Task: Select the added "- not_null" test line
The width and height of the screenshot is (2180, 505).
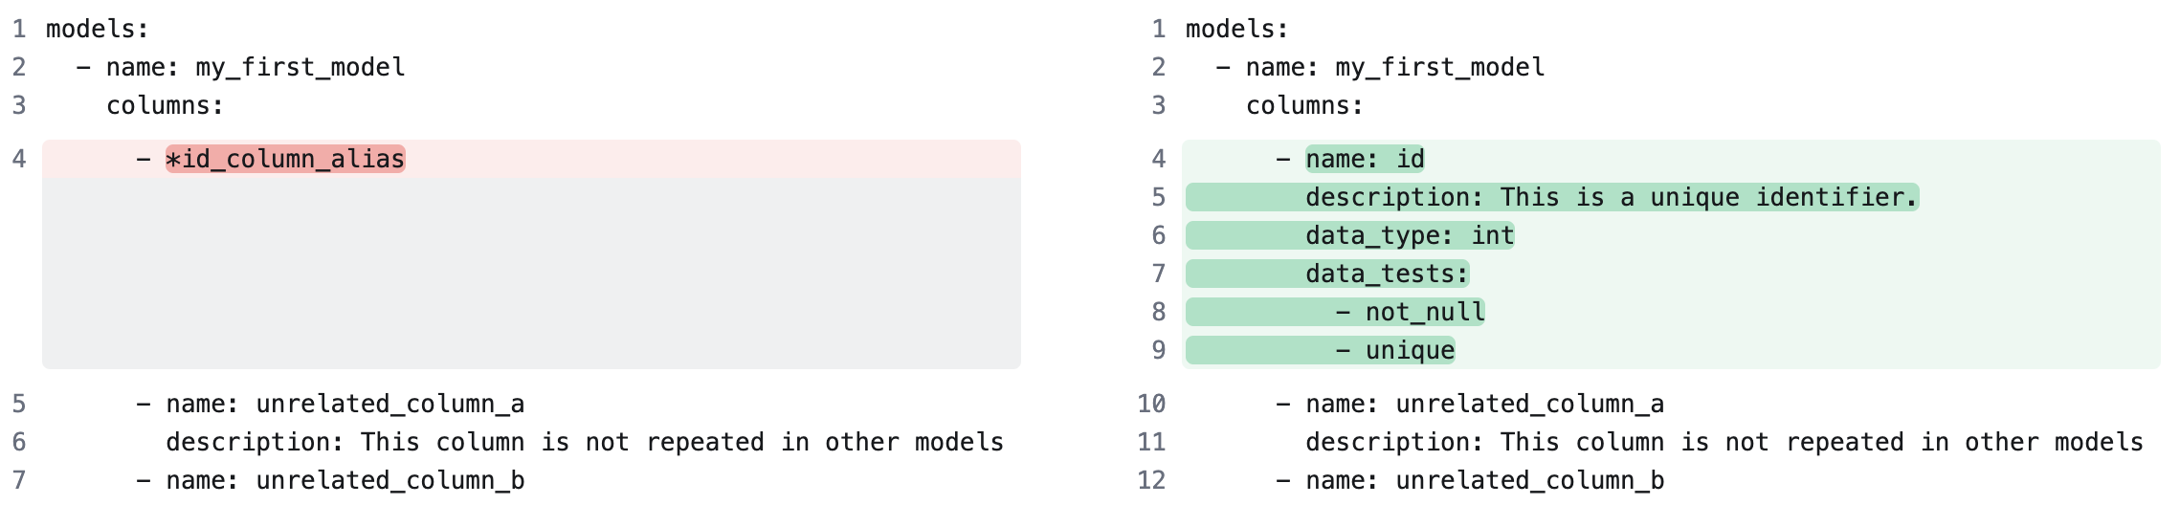Action: click(1411, 312)
